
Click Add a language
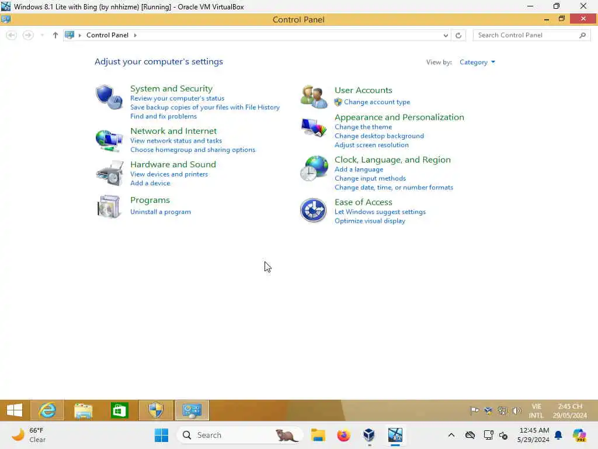359,169
